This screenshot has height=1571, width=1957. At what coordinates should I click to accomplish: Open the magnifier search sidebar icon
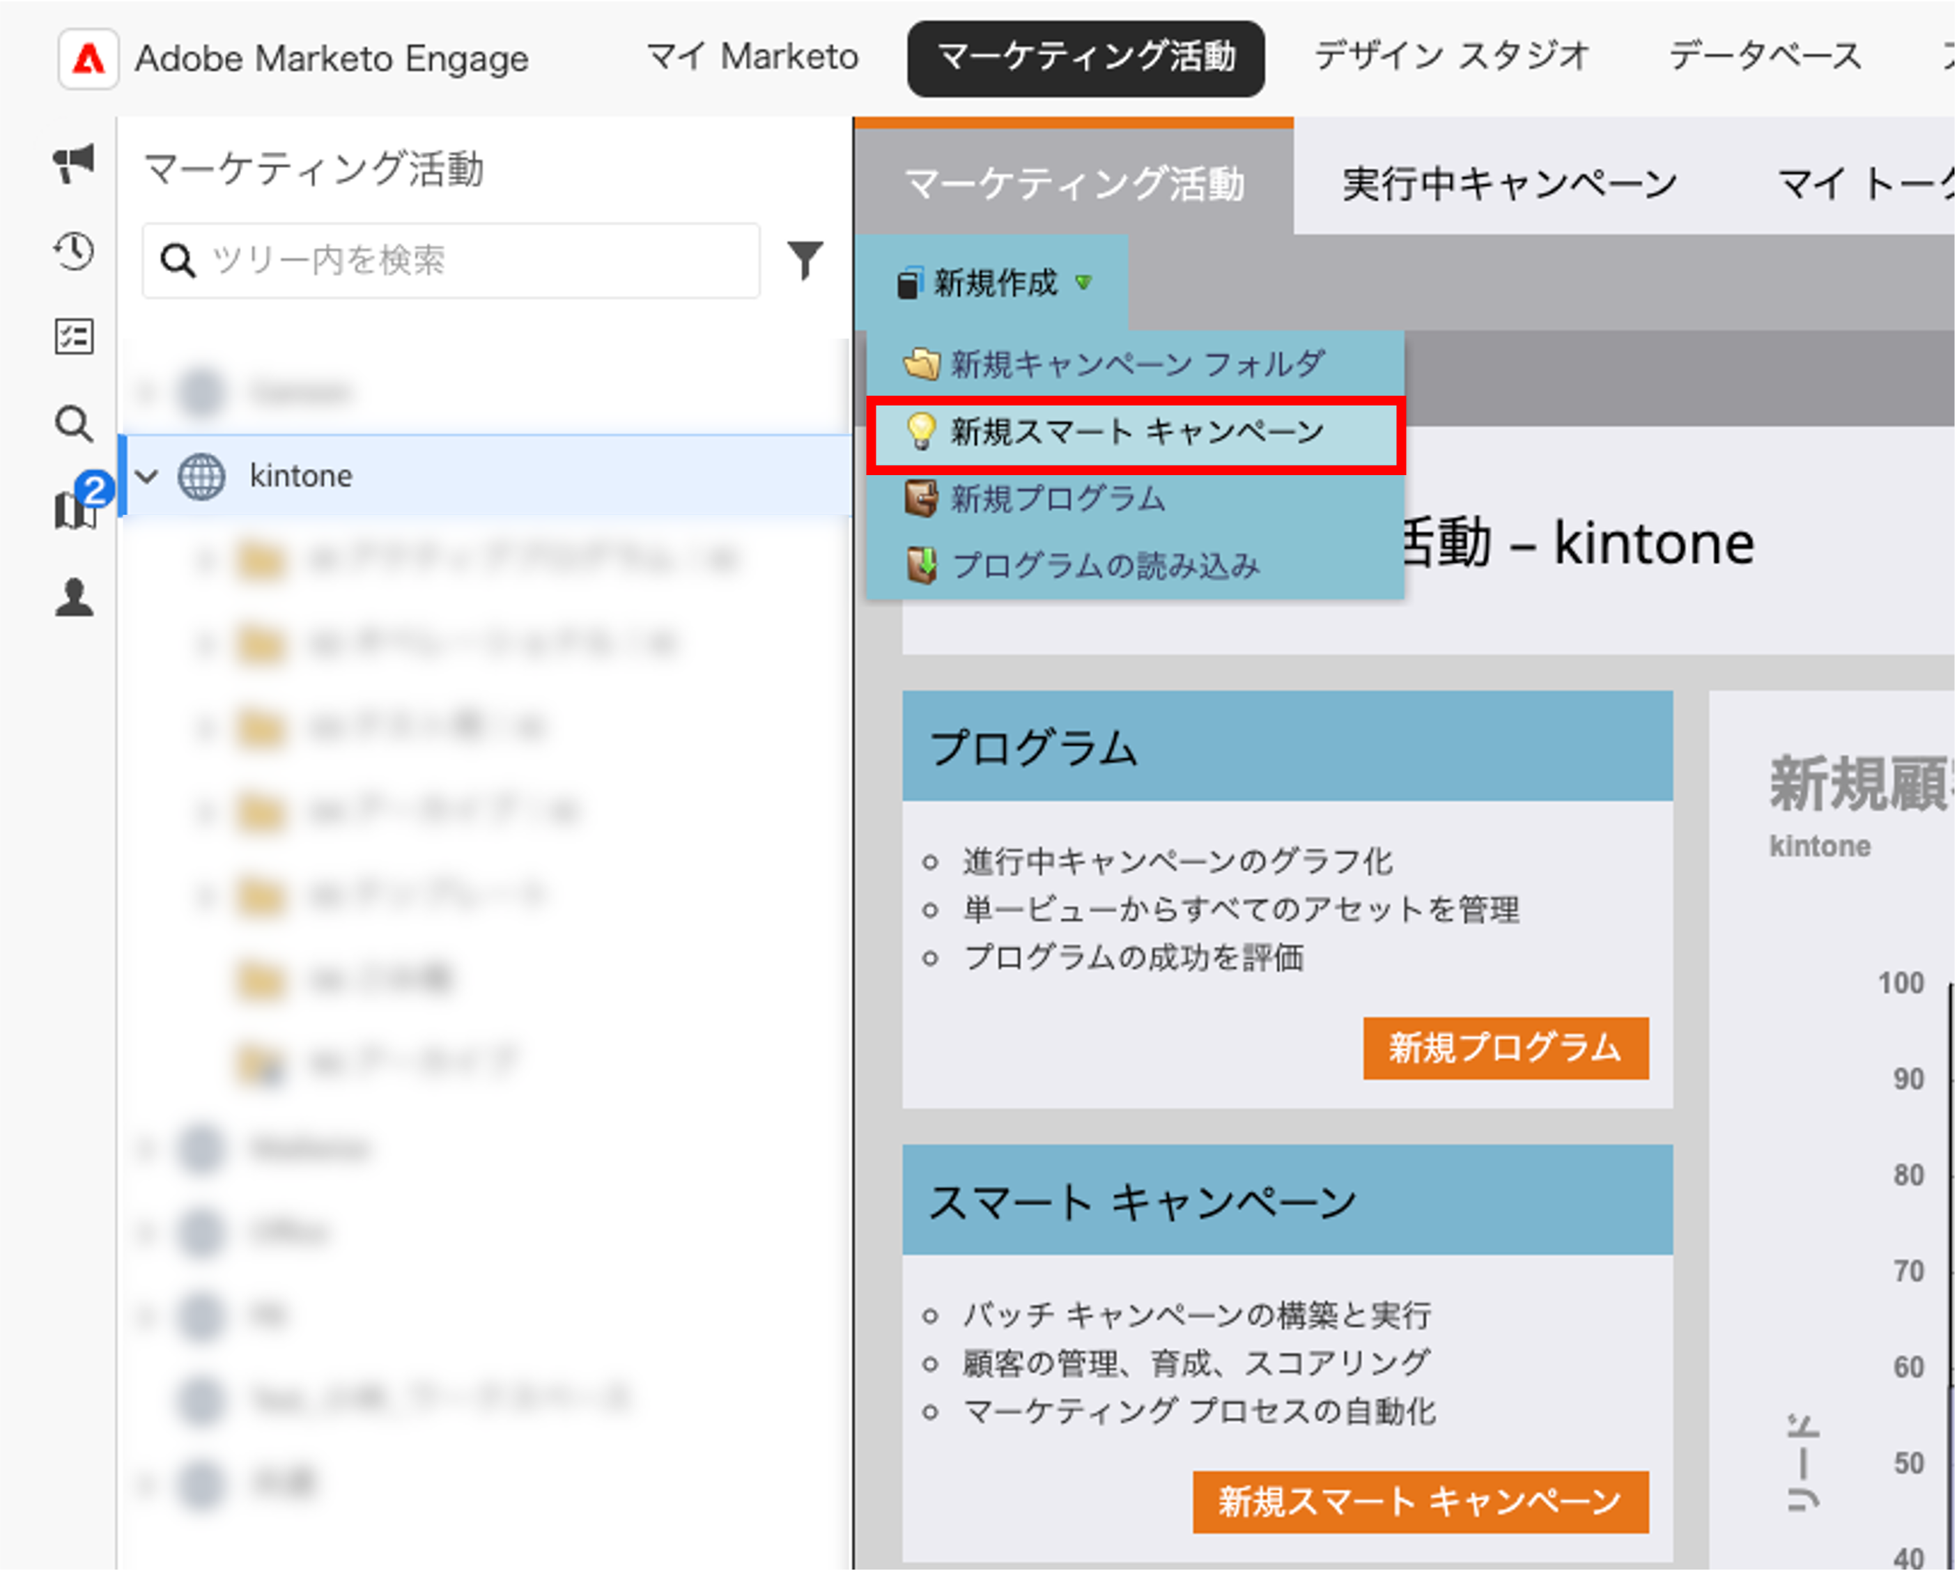tap(74, 423)
